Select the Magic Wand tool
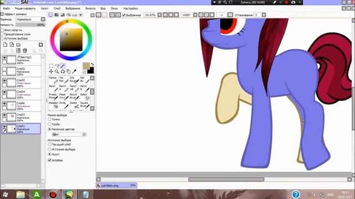This screenshot has width=355, height=199. [x=63, y=66]
